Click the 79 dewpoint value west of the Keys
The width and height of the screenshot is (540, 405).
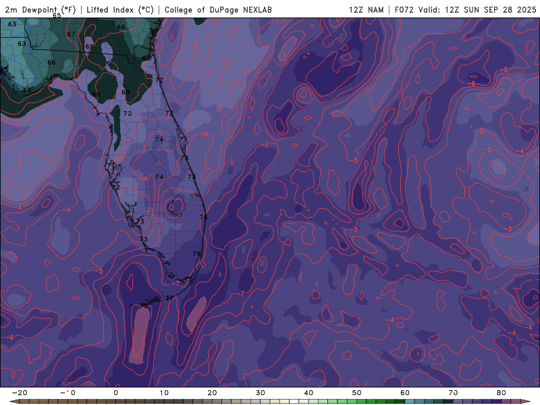[x=144, y=306]
